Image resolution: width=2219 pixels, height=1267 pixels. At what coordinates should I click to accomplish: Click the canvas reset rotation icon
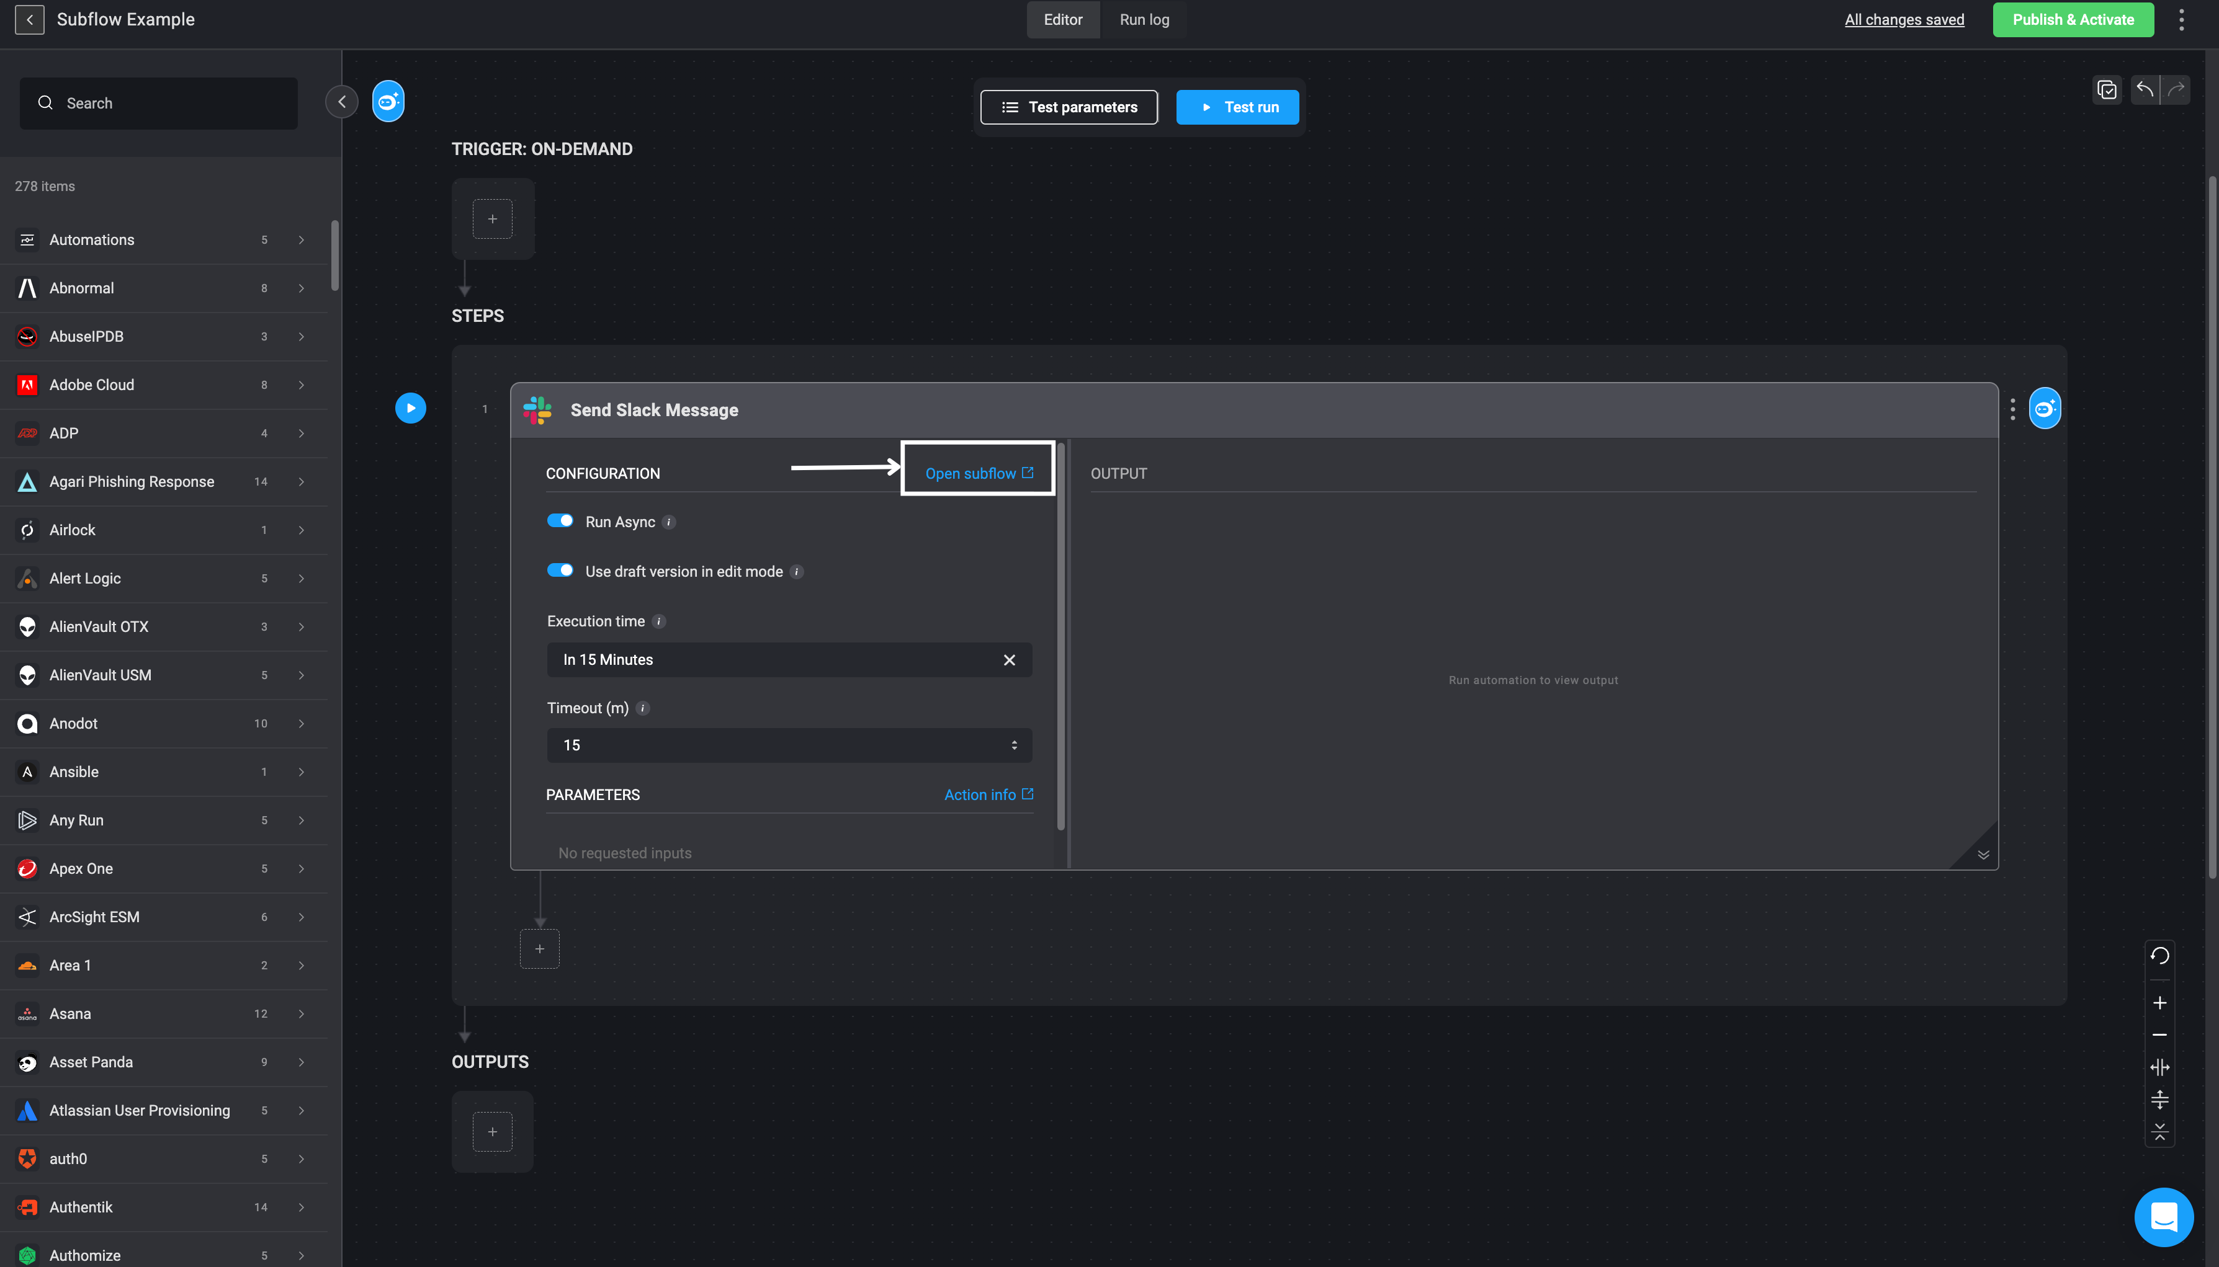(x=2159, y=956)
